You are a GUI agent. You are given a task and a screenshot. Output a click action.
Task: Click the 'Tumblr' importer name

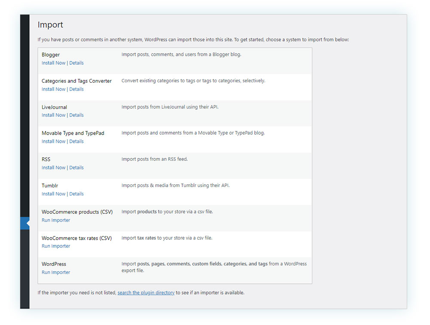tap(50, 186)
